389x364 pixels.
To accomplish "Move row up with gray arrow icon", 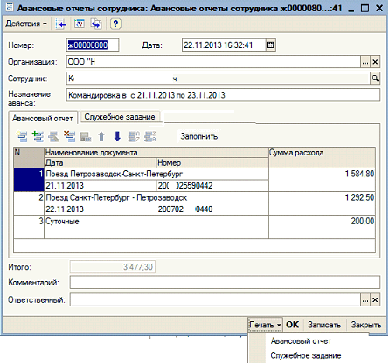I will coord(101,136).
